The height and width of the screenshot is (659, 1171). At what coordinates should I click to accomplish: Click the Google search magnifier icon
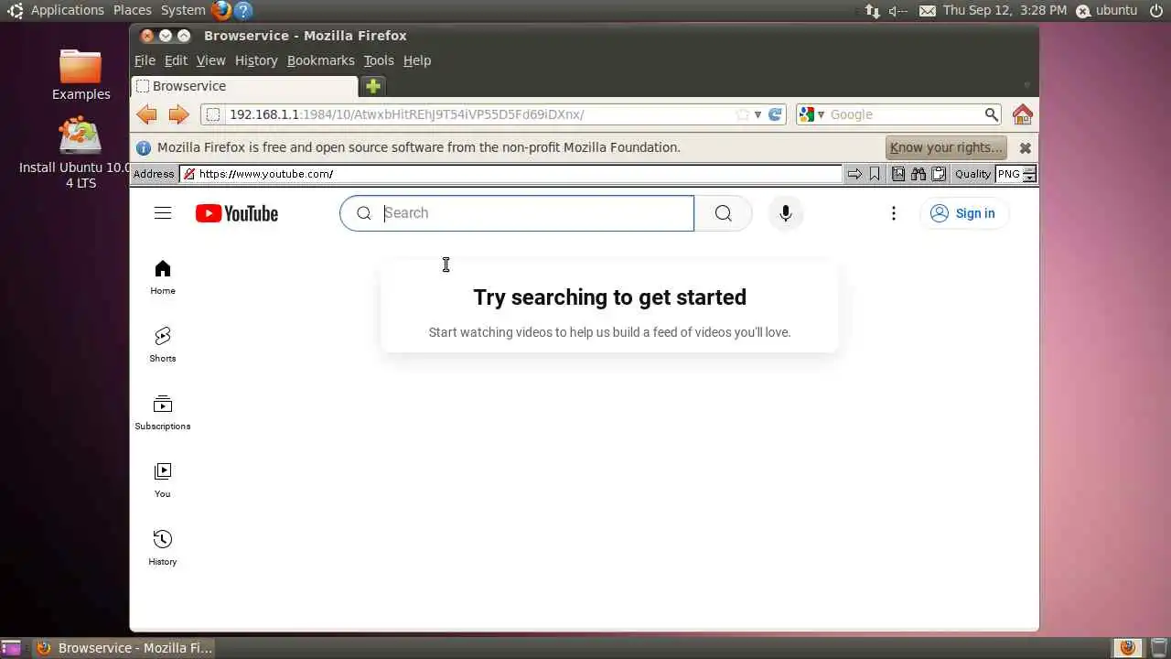pos(991,114)
